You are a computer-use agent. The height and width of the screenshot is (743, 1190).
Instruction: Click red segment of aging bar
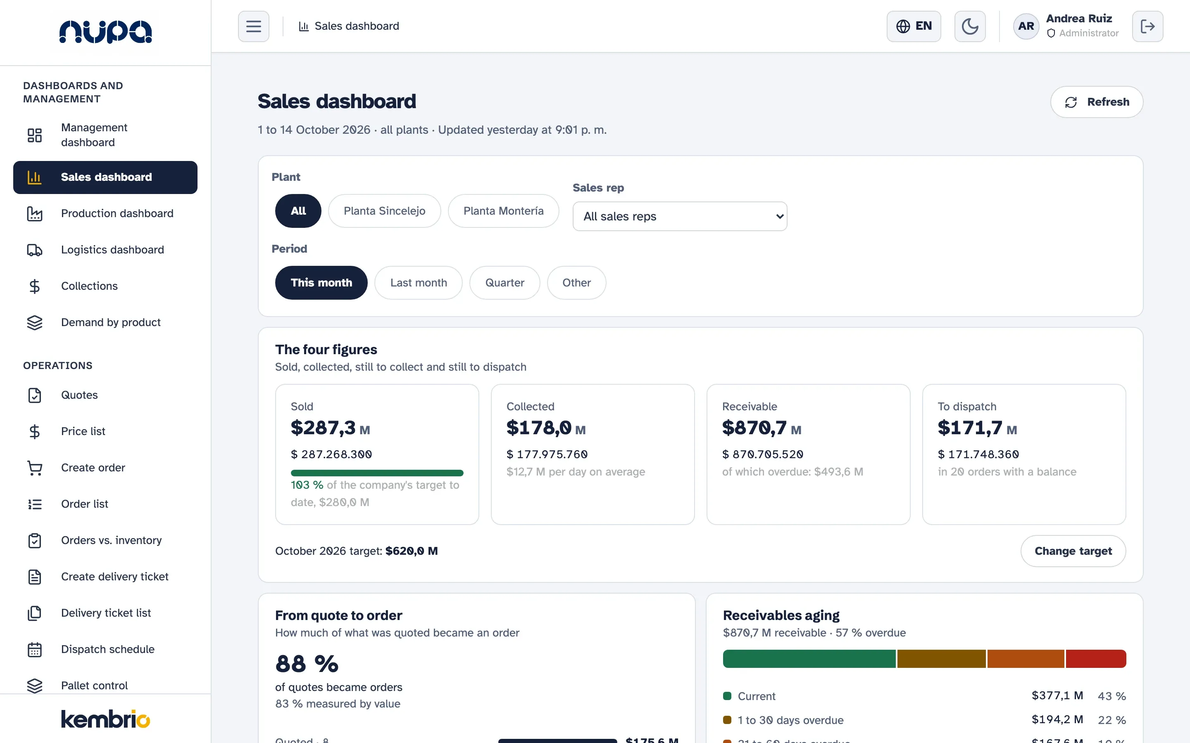point(1096,659)
